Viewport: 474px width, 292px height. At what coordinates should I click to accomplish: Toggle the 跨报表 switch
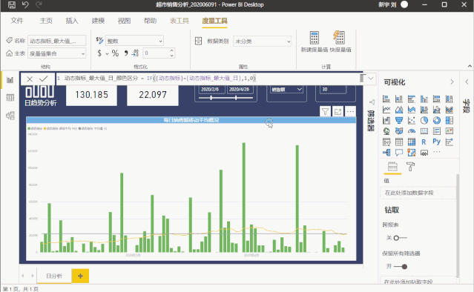pyautogui.click(x=401, y=238)
